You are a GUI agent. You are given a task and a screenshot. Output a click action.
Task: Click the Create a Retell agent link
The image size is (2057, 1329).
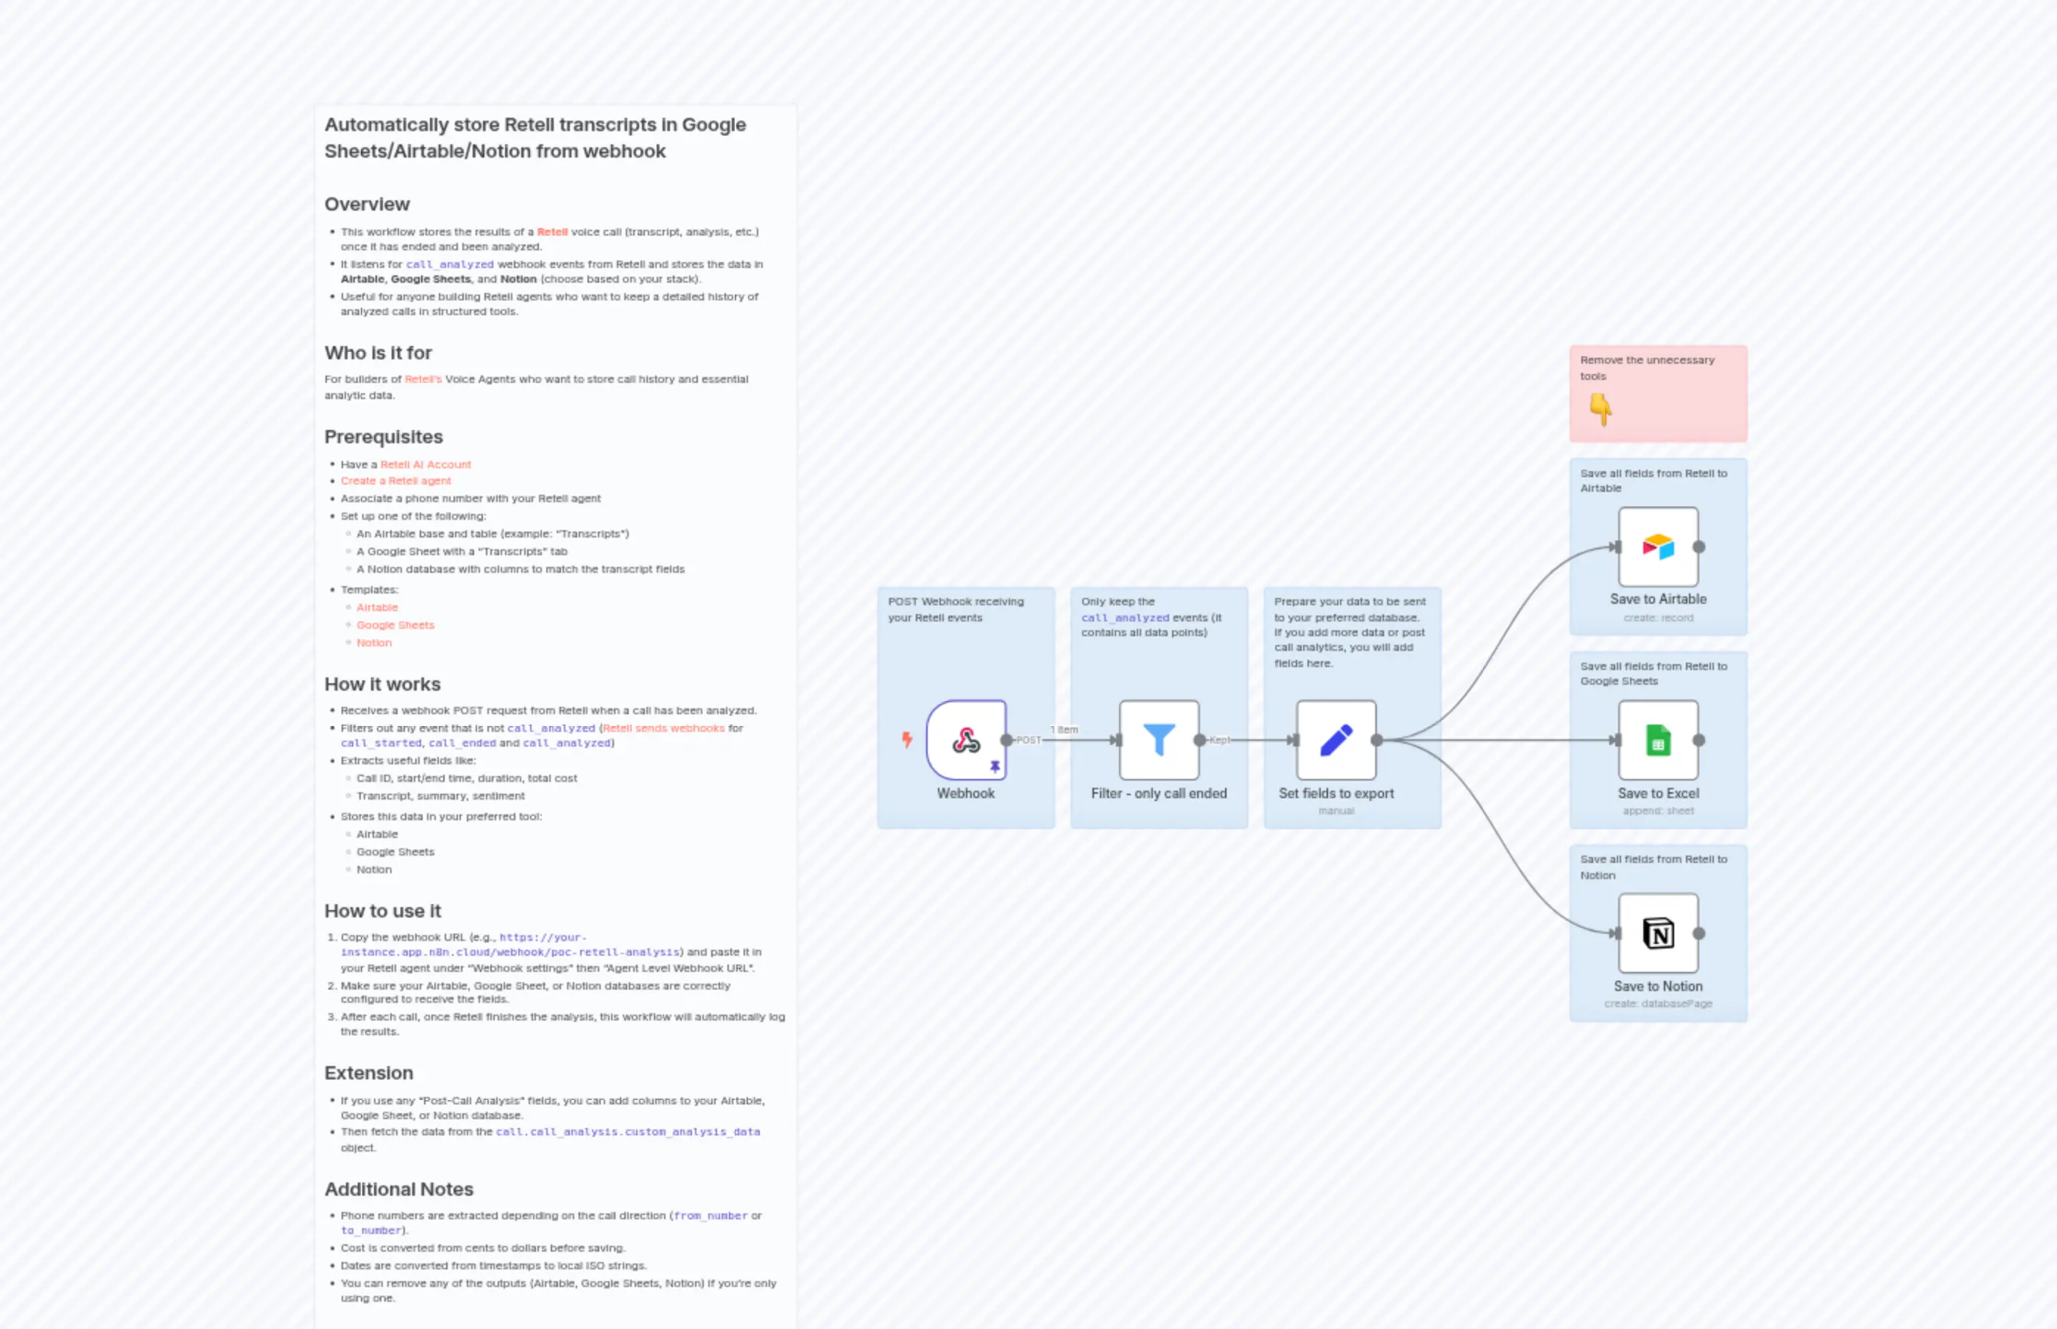pyautogui.click(x=395, y=481)
